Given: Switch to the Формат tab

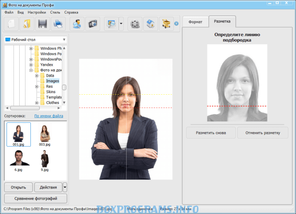Looking at the screenshot, I should 195,22.
